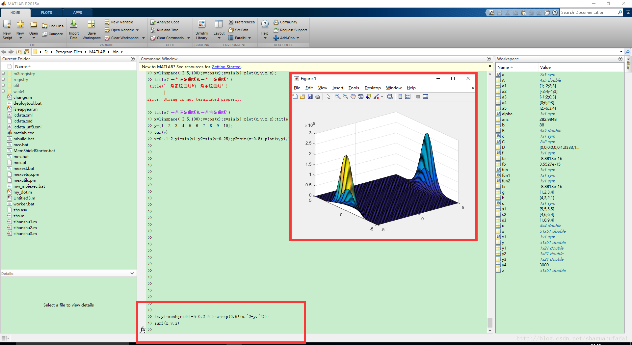
Task: Open Preferences
Action: coord(242,22)
